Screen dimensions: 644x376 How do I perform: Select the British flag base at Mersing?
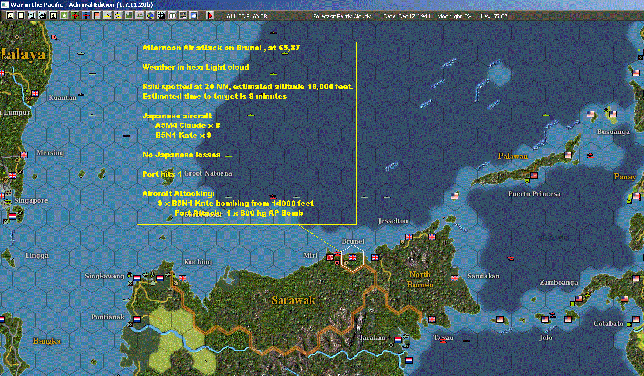click(x=24, y=155)
